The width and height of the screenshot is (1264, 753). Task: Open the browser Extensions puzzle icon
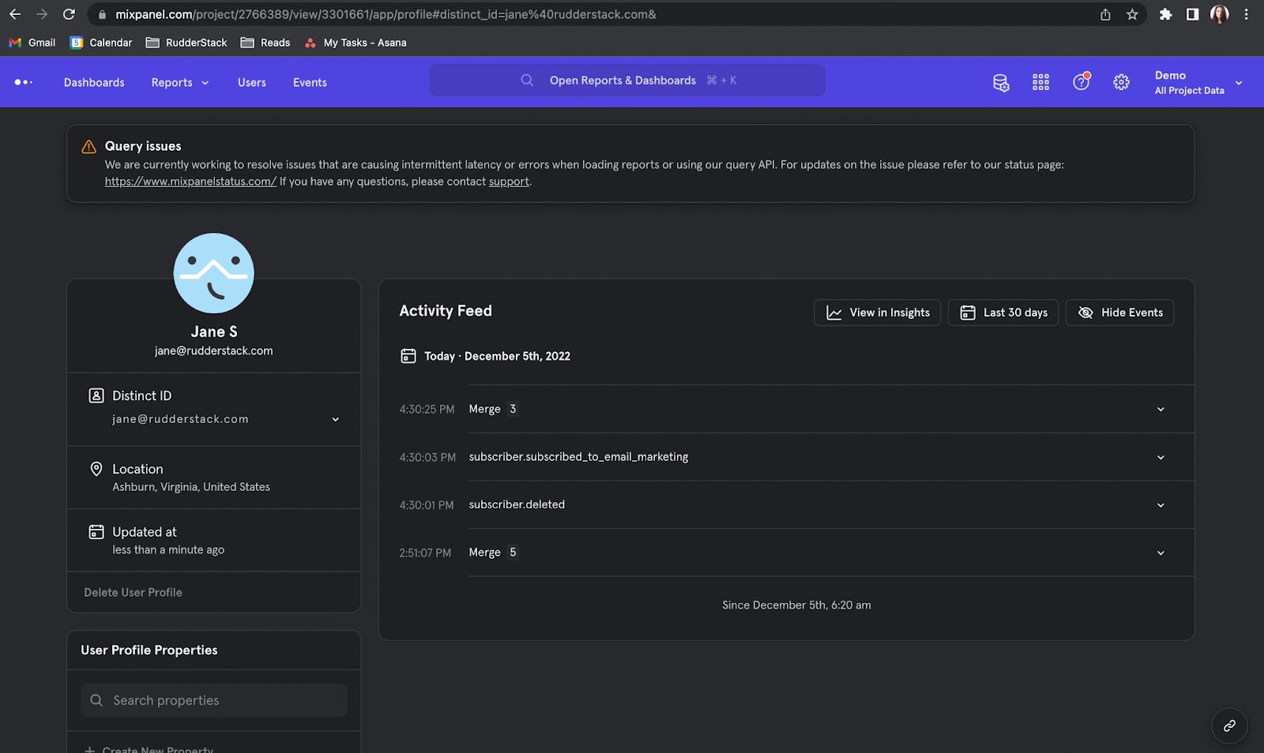[x=1165, y=14]
